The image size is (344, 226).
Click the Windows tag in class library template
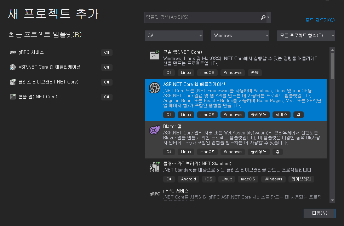(273, 179)
